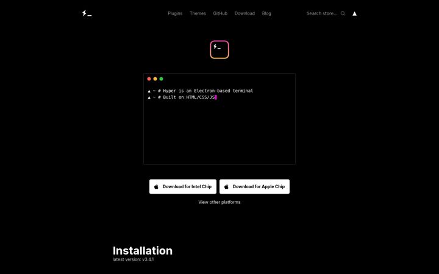Screen dimensions: 439x274
Task: Click the Hyper logo in the header
Action: pos(87,13)
